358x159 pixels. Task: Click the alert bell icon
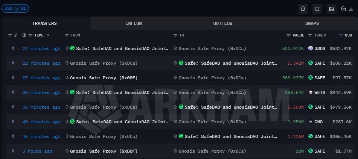pyautogui.click(x=304, y=9)
